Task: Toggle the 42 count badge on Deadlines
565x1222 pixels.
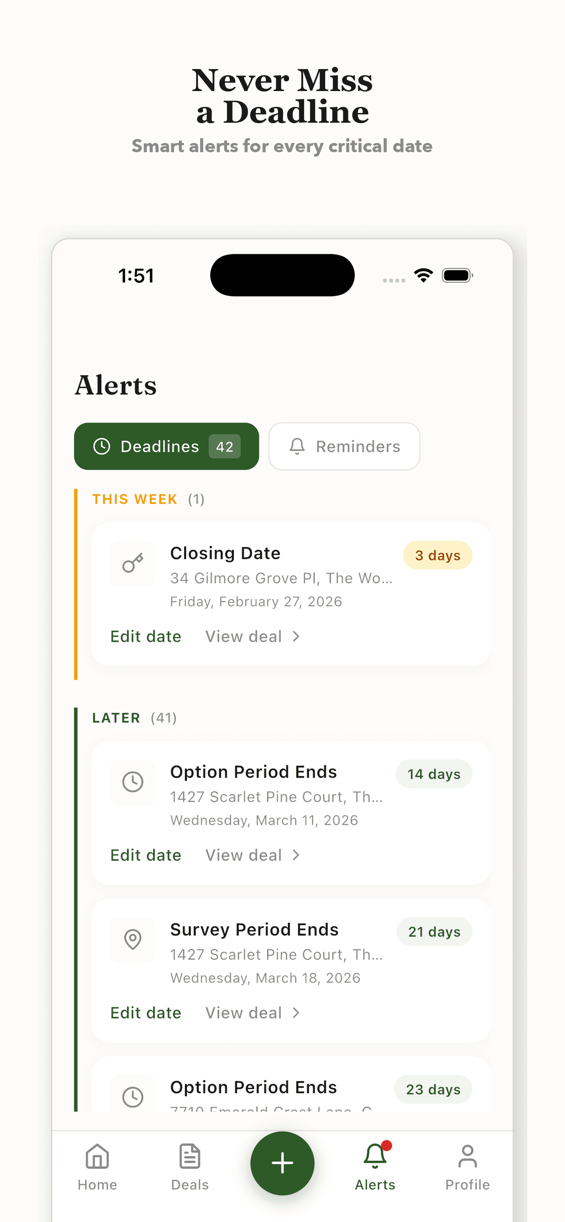Action: point(224,446)
